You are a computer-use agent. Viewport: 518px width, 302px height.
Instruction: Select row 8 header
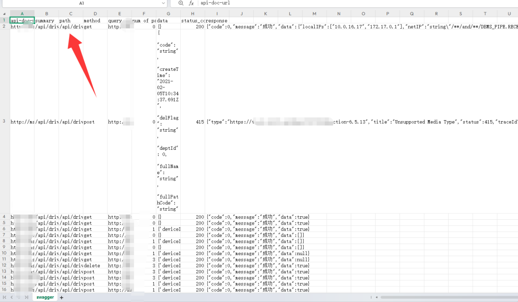pyautogui.click(x=4, y=241)
